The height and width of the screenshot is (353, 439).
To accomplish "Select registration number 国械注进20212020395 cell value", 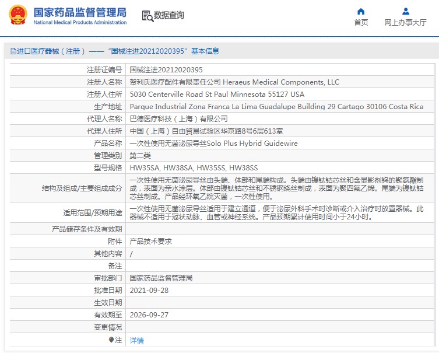I will [166, 70].
